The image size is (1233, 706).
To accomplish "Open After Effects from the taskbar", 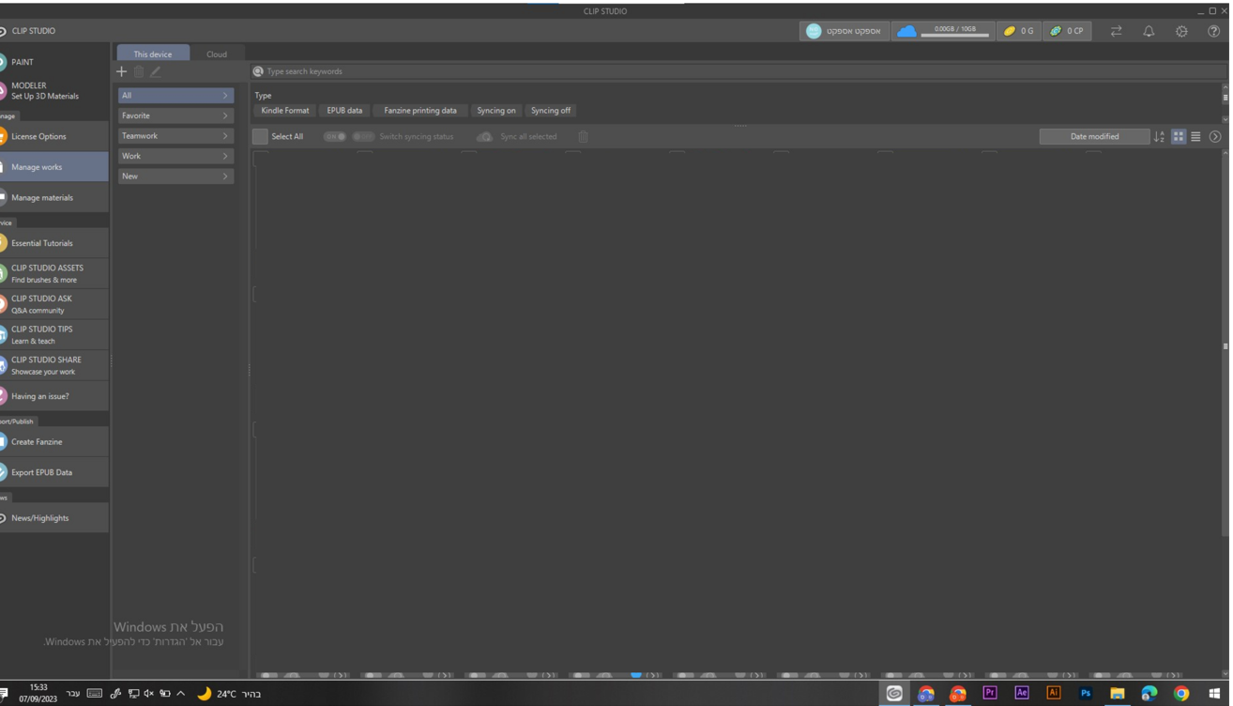I will click(1021, 693).
